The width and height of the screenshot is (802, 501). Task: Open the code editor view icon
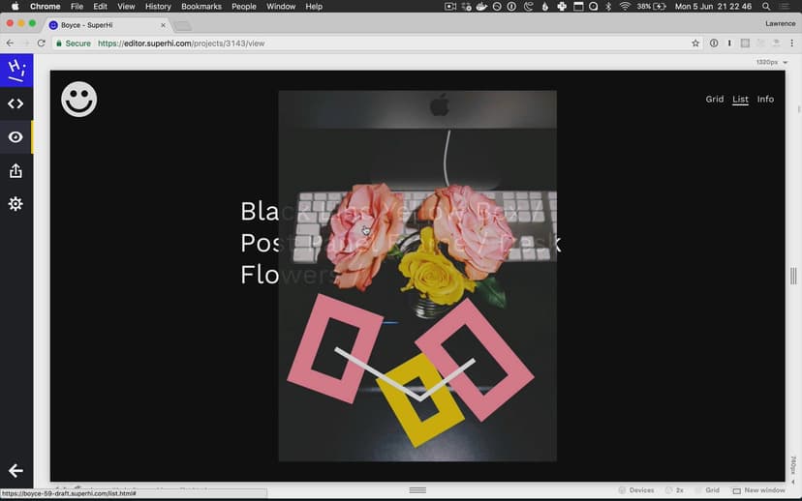click(x=15, y=103)
